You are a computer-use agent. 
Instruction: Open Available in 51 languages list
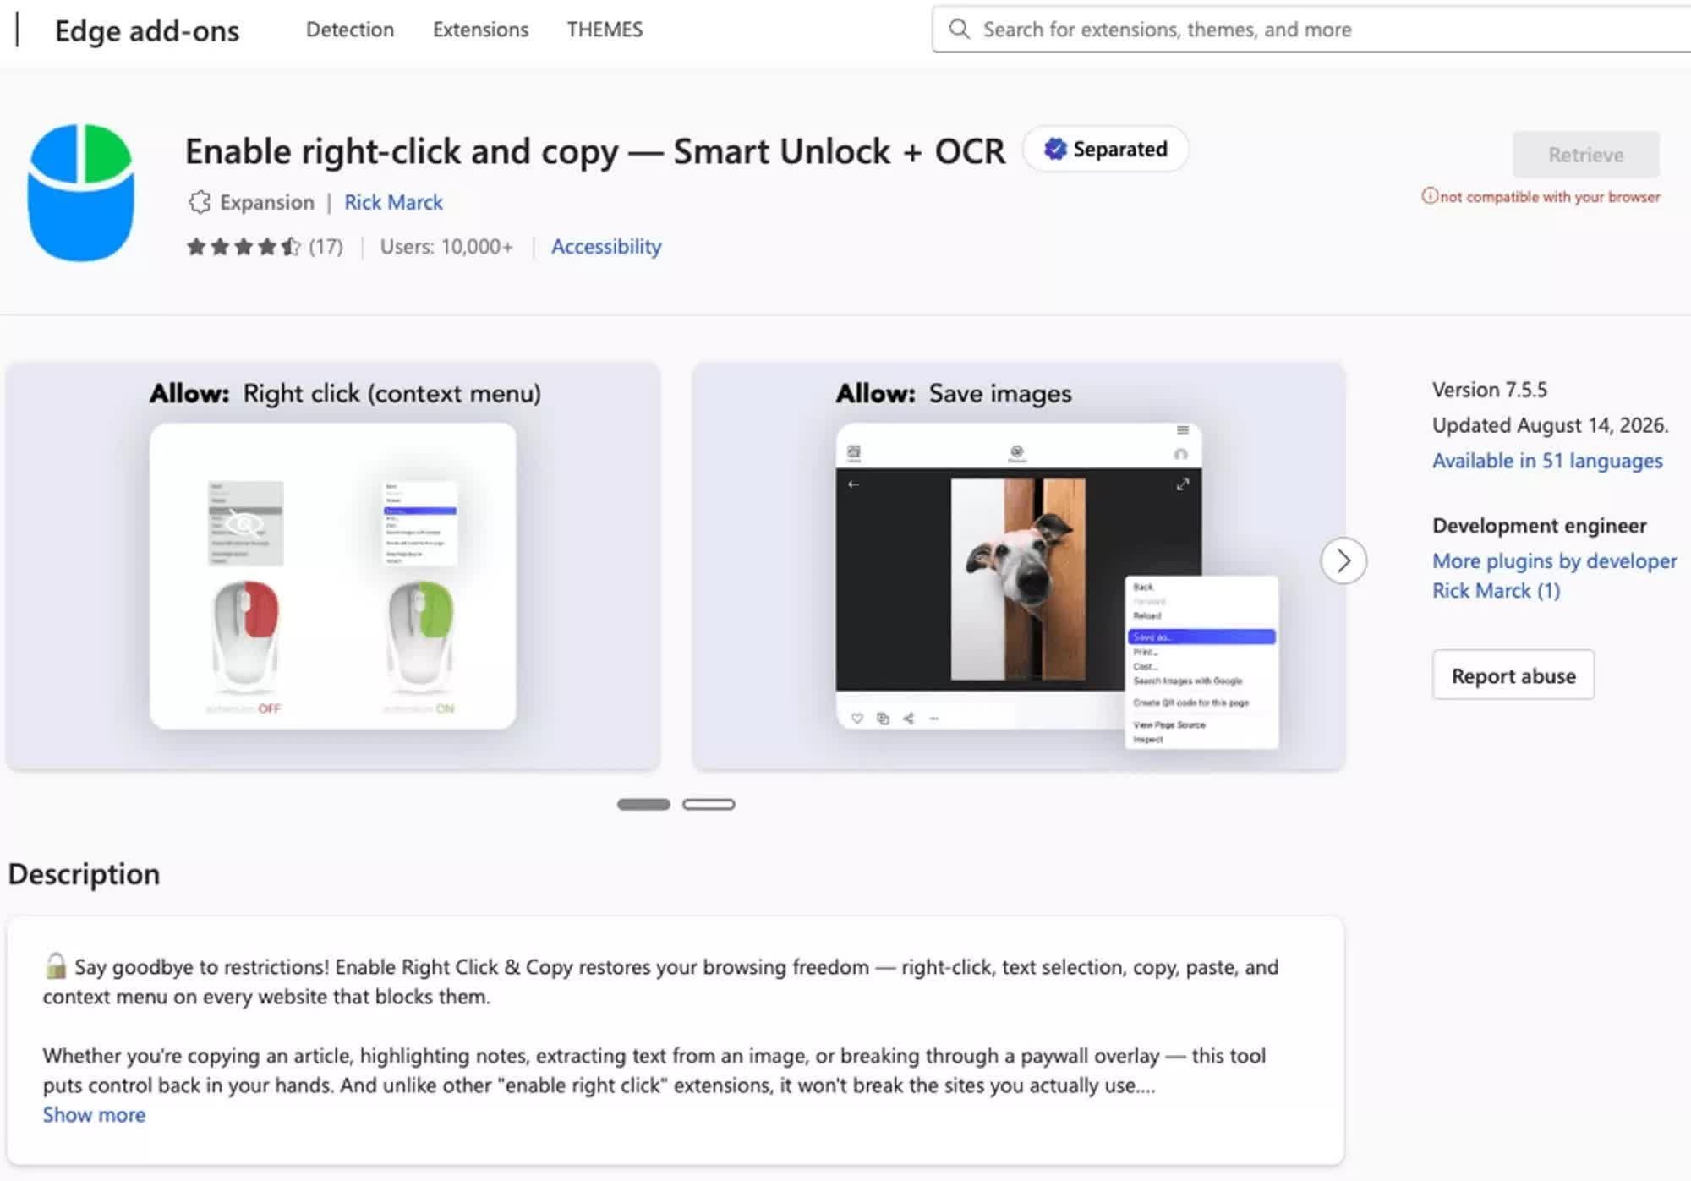click(1546, 461)
